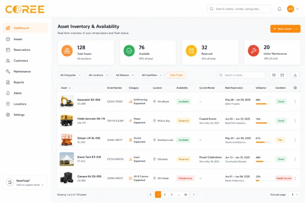Open row actions for Event Tent ET-310
Image resolution: width=305 pixels, height=203 pixels.
[295, 159]
